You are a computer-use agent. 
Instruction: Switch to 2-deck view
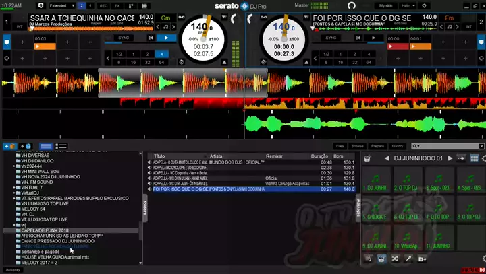82,6
